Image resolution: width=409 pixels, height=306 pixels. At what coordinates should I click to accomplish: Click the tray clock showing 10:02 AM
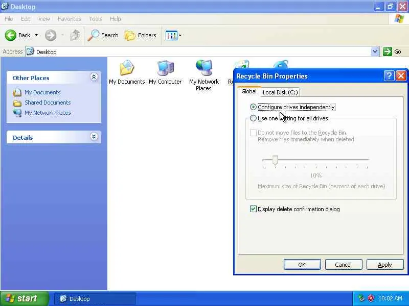(x=390, y=298)
